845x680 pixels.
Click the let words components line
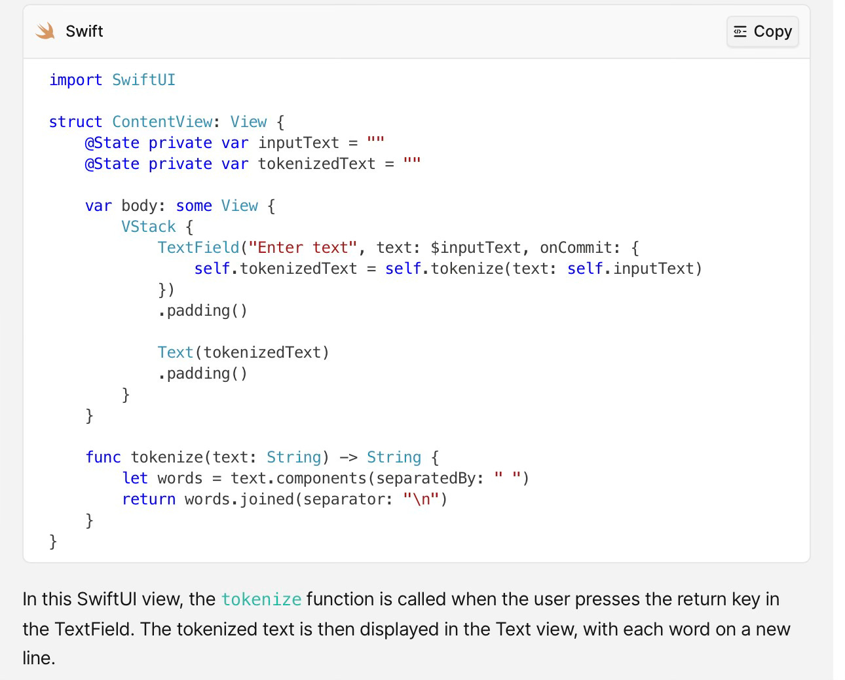coord(326,478)
